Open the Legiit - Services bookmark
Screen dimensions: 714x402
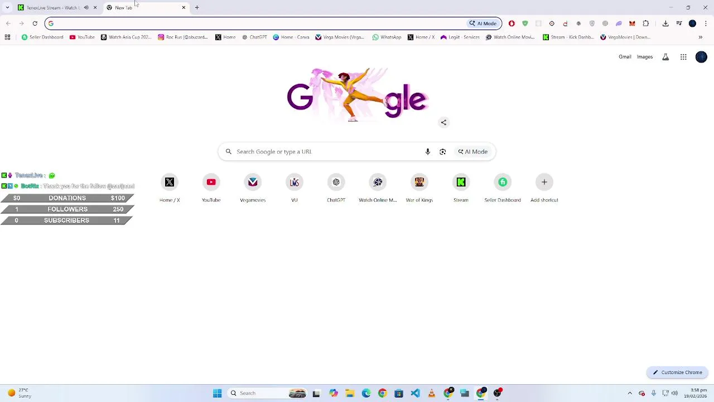[x=460, y=37]
